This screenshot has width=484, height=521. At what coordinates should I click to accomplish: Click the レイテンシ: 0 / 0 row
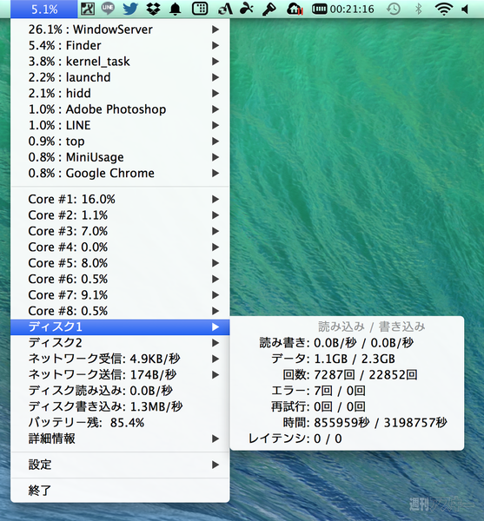click(347, 439)
